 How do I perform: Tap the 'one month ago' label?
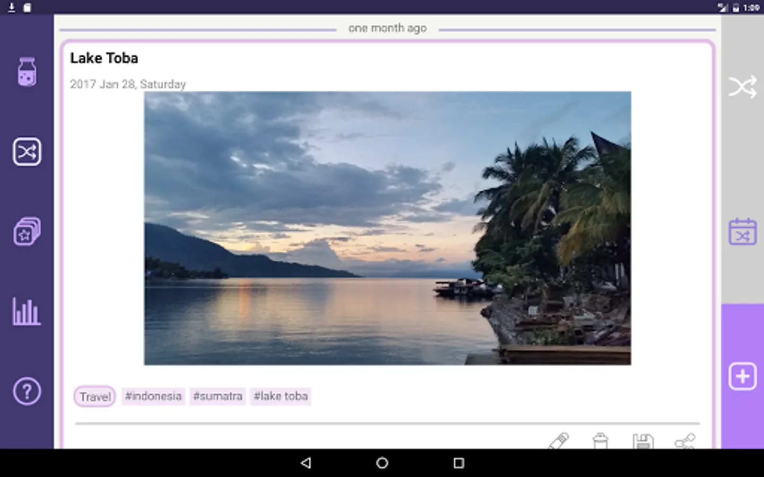387,28
